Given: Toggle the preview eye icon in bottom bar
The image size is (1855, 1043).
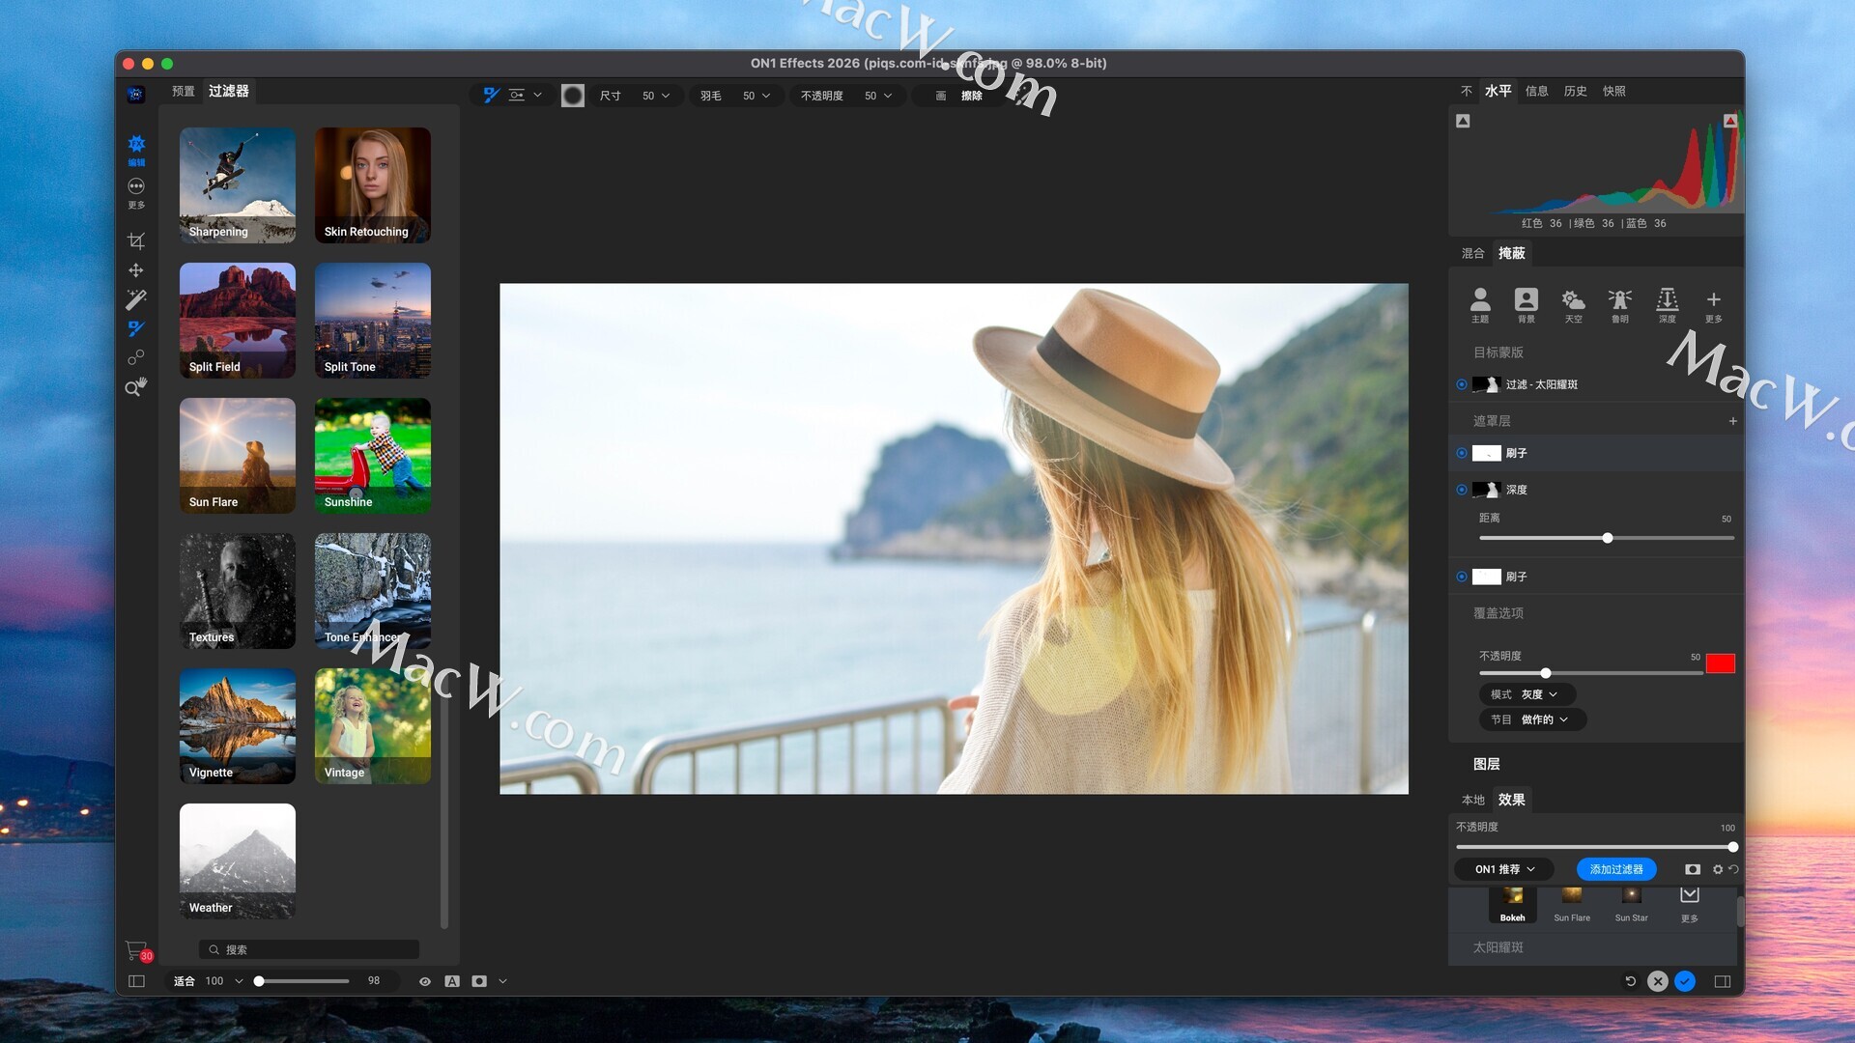Looking at the screenshot, I should 424,981.
